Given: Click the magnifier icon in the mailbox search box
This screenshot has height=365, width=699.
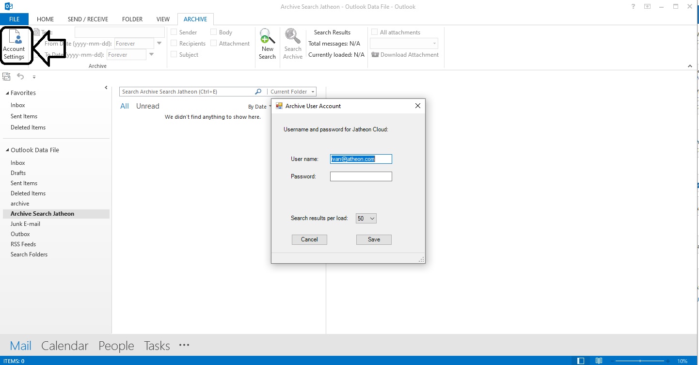Looking at the screenshot, I should (x=258, y=92).
